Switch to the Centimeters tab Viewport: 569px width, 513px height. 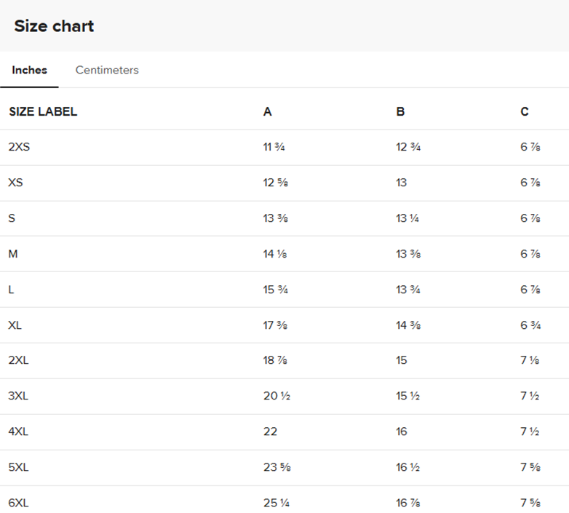(107, 71)
